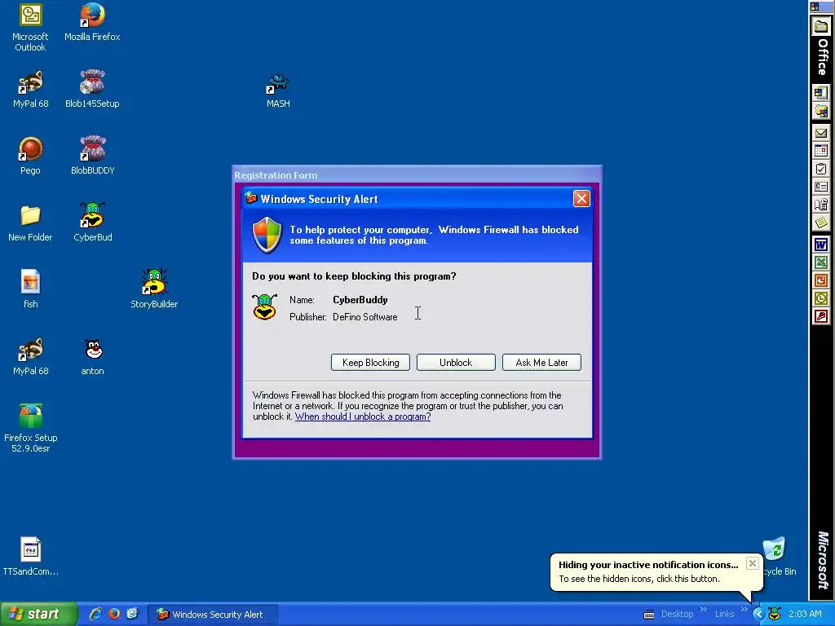This screenshot has width=835, height=626.
Task: Click the on-screen keyboard icon on taskbar
Action: tap(648, 615)
